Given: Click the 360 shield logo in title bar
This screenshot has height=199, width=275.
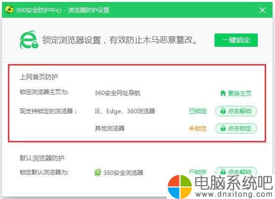Looking at the screenshot, I should point(9,10).
